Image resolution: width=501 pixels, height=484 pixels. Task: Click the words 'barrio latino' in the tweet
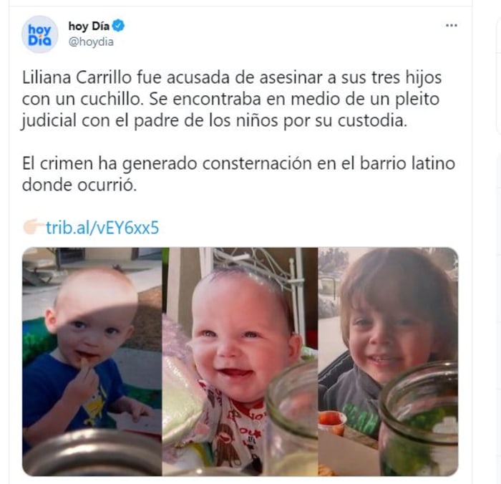pos(407,163)
